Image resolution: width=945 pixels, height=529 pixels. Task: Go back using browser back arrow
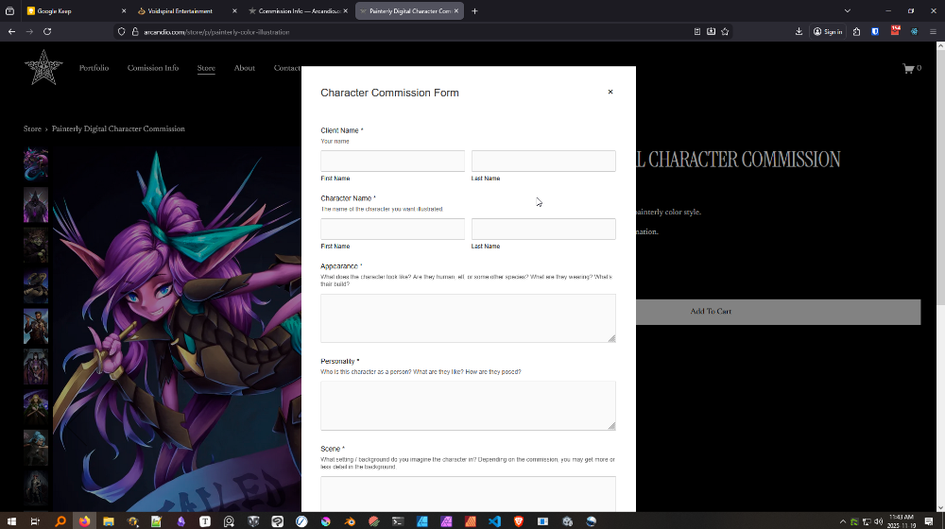click(x=11, y=31)
